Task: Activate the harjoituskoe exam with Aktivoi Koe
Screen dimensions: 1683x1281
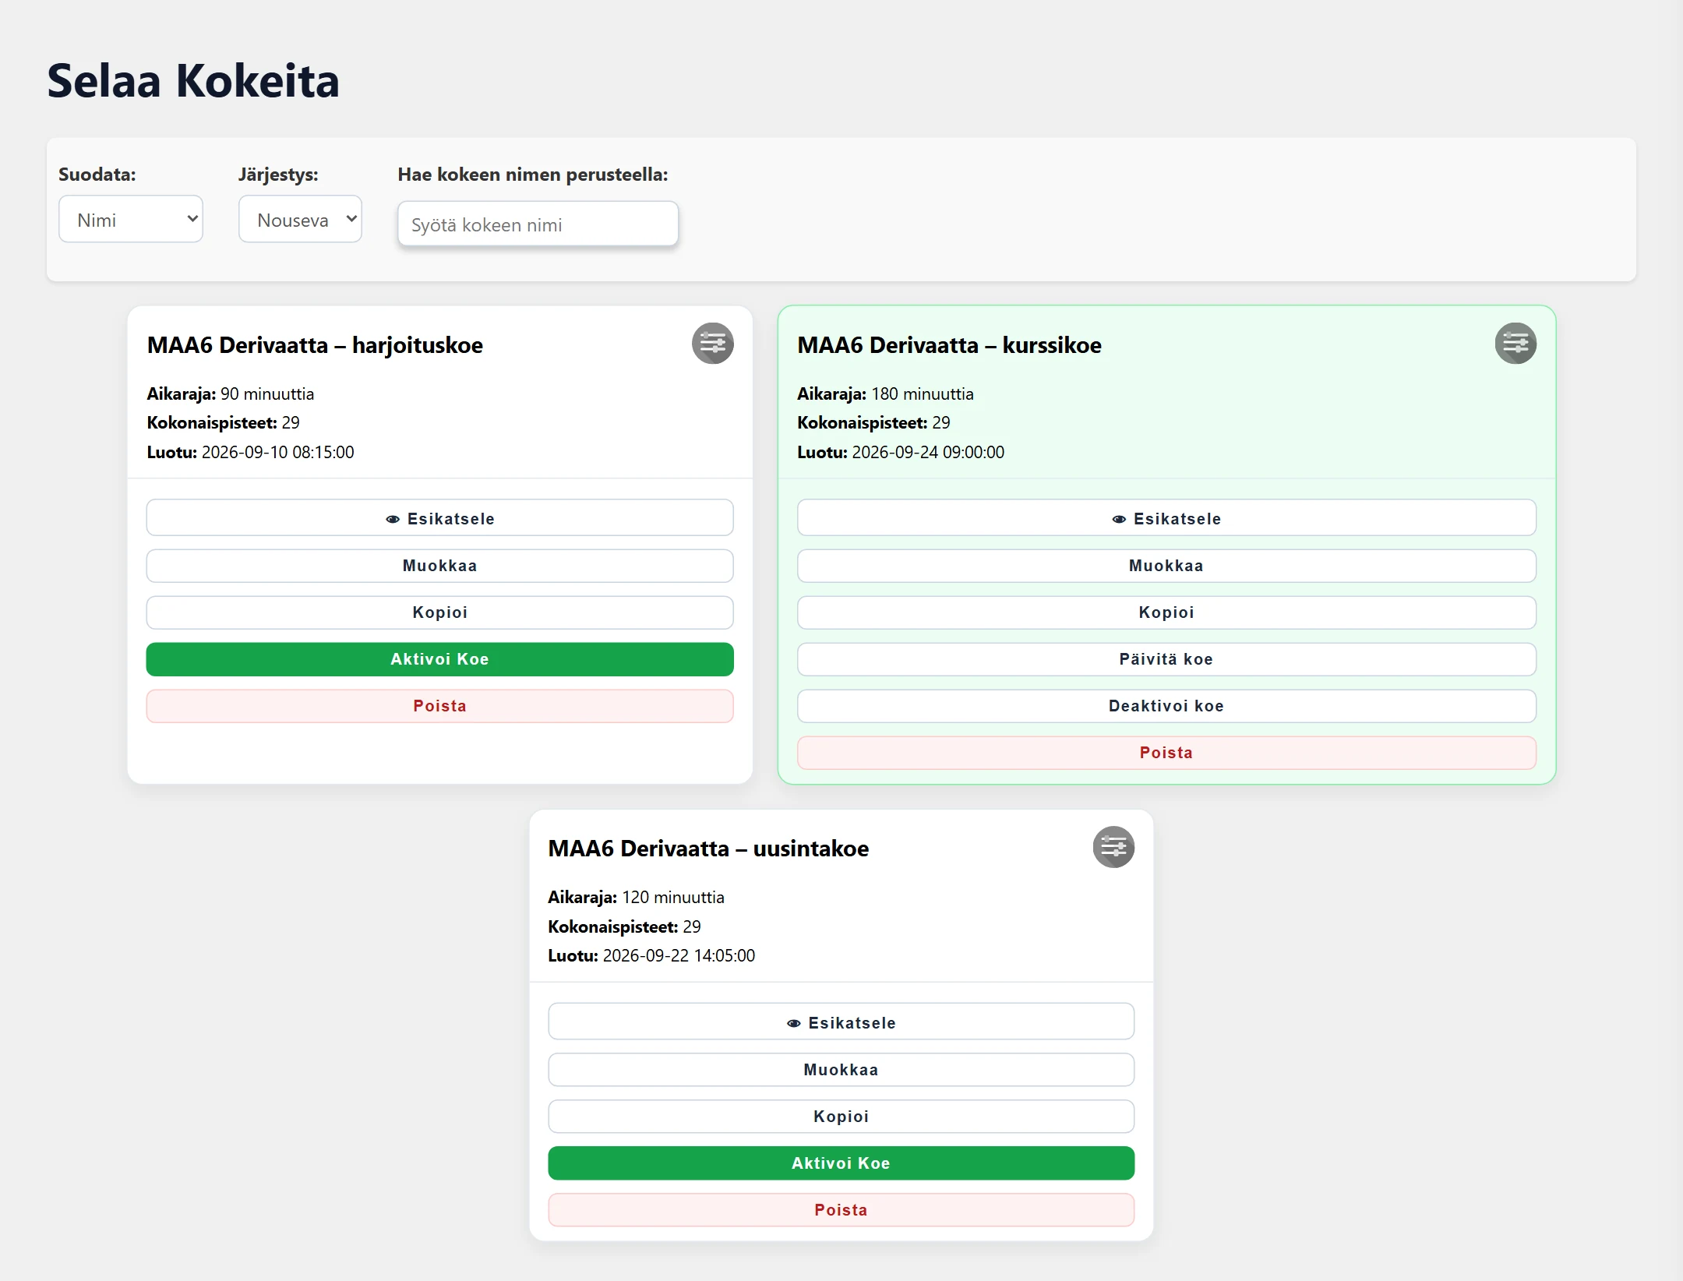Action: [x=439, y=659]
